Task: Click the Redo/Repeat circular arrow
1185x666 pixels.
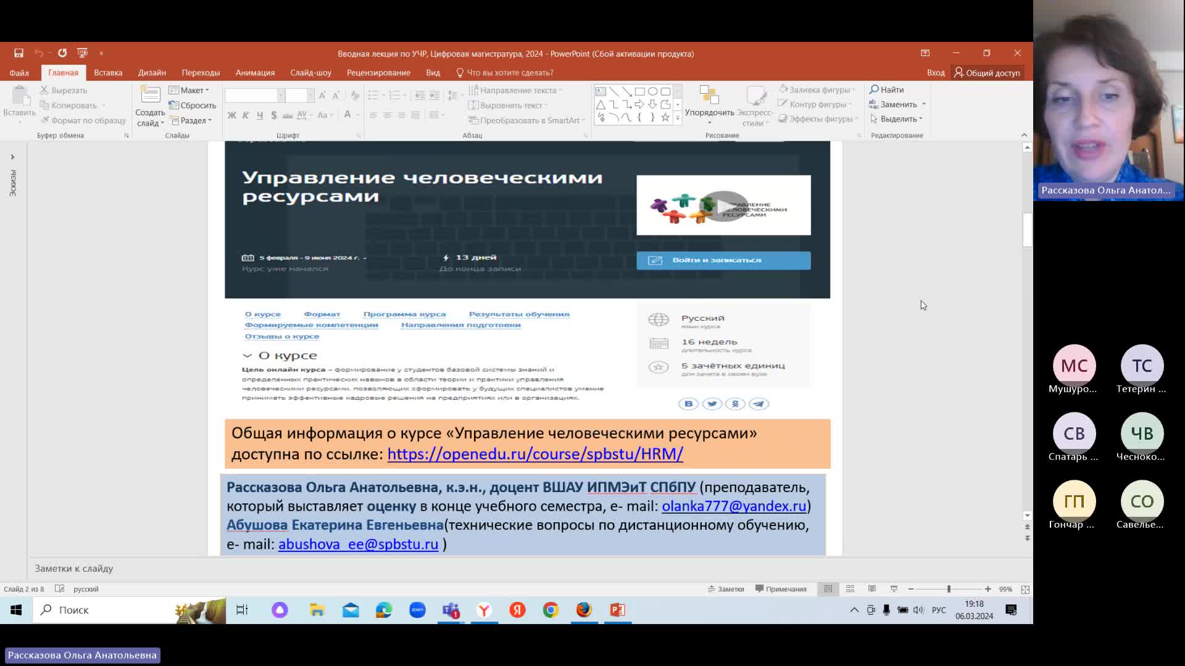Action: click(62, 53)
